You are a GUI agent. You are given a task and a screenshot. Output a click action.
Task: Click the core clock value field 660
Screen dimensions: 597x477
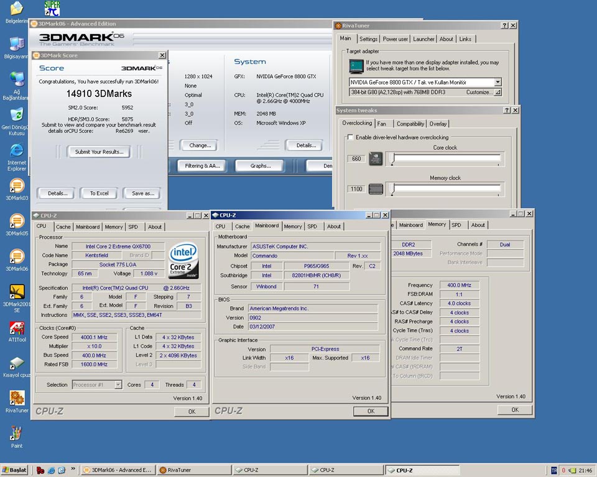356,158
